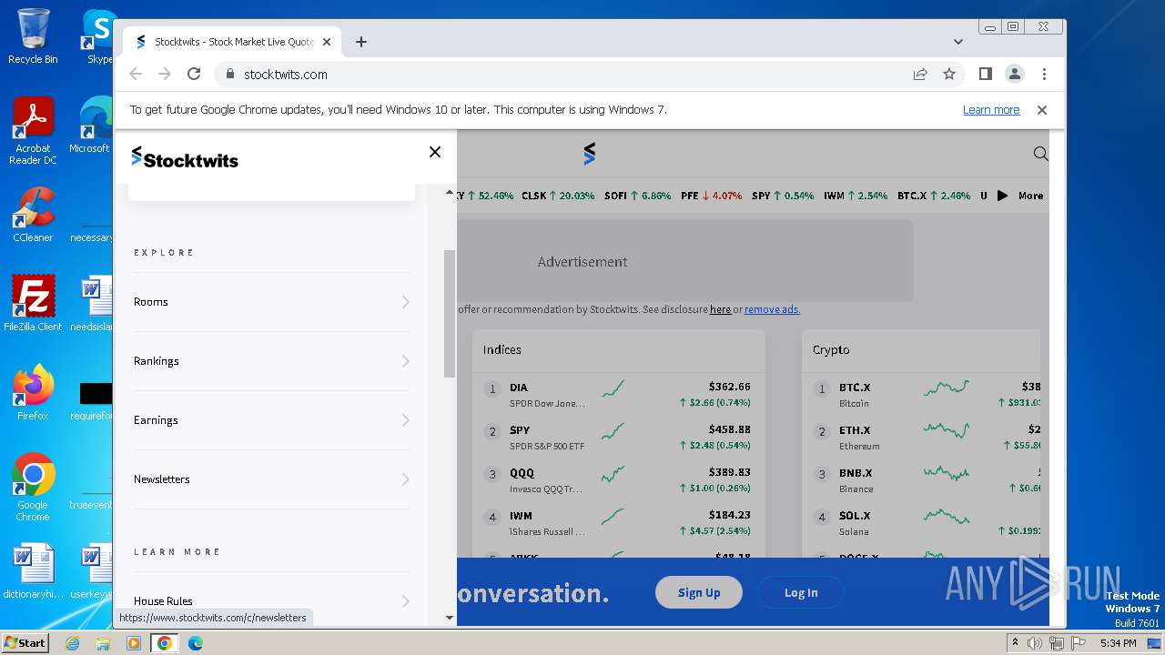Reload the Stocktwits page
The width and height of the screenshot is (1165, 655).
(x=194, y=75)
